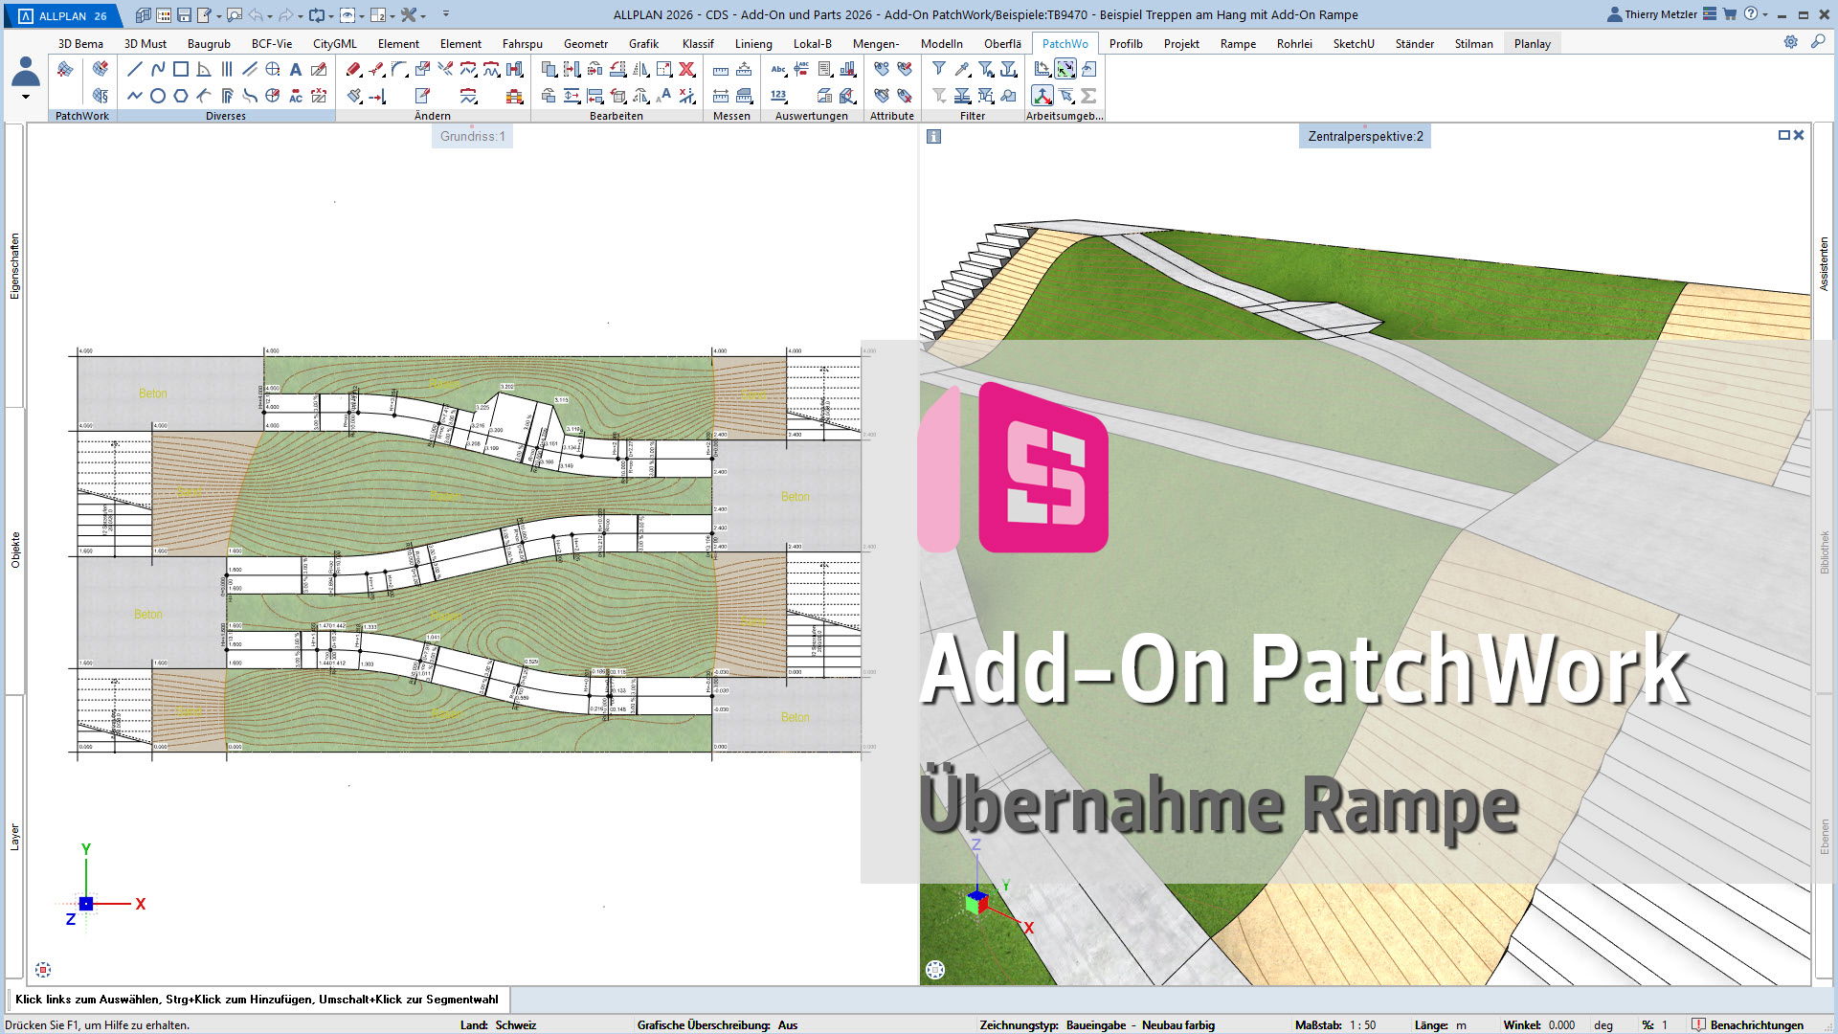Viewport: 1838px width, 1034px height.
Task: Select the Circle tool in Diverses
Action: 157,96
